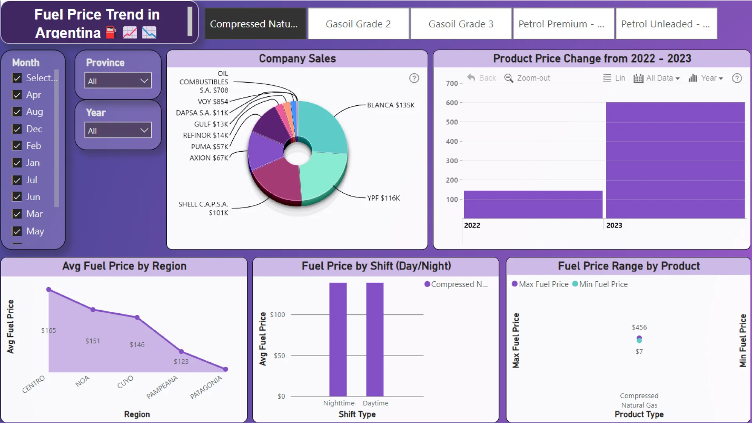752x423 pixels.
Task: Click the DAPSA S.A. $11K label
Action: click(202, 113)
